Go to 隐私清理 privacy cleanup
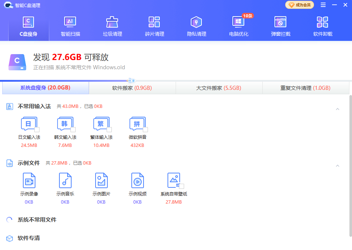 pos(196,22)
